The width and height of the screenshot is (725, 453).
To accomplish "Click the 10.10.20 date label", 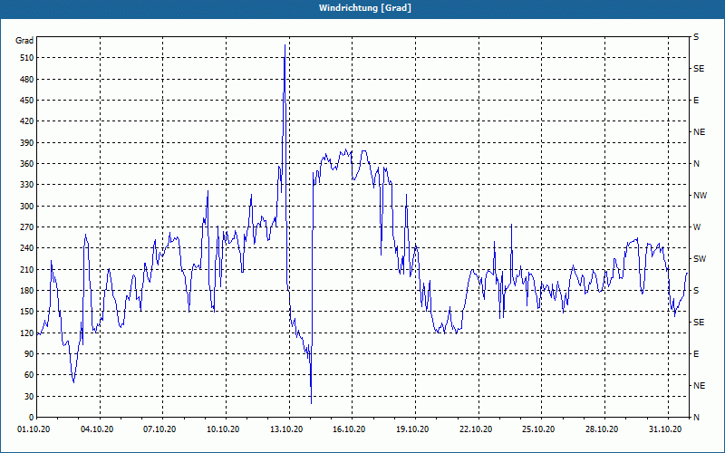I will [223, 429].
